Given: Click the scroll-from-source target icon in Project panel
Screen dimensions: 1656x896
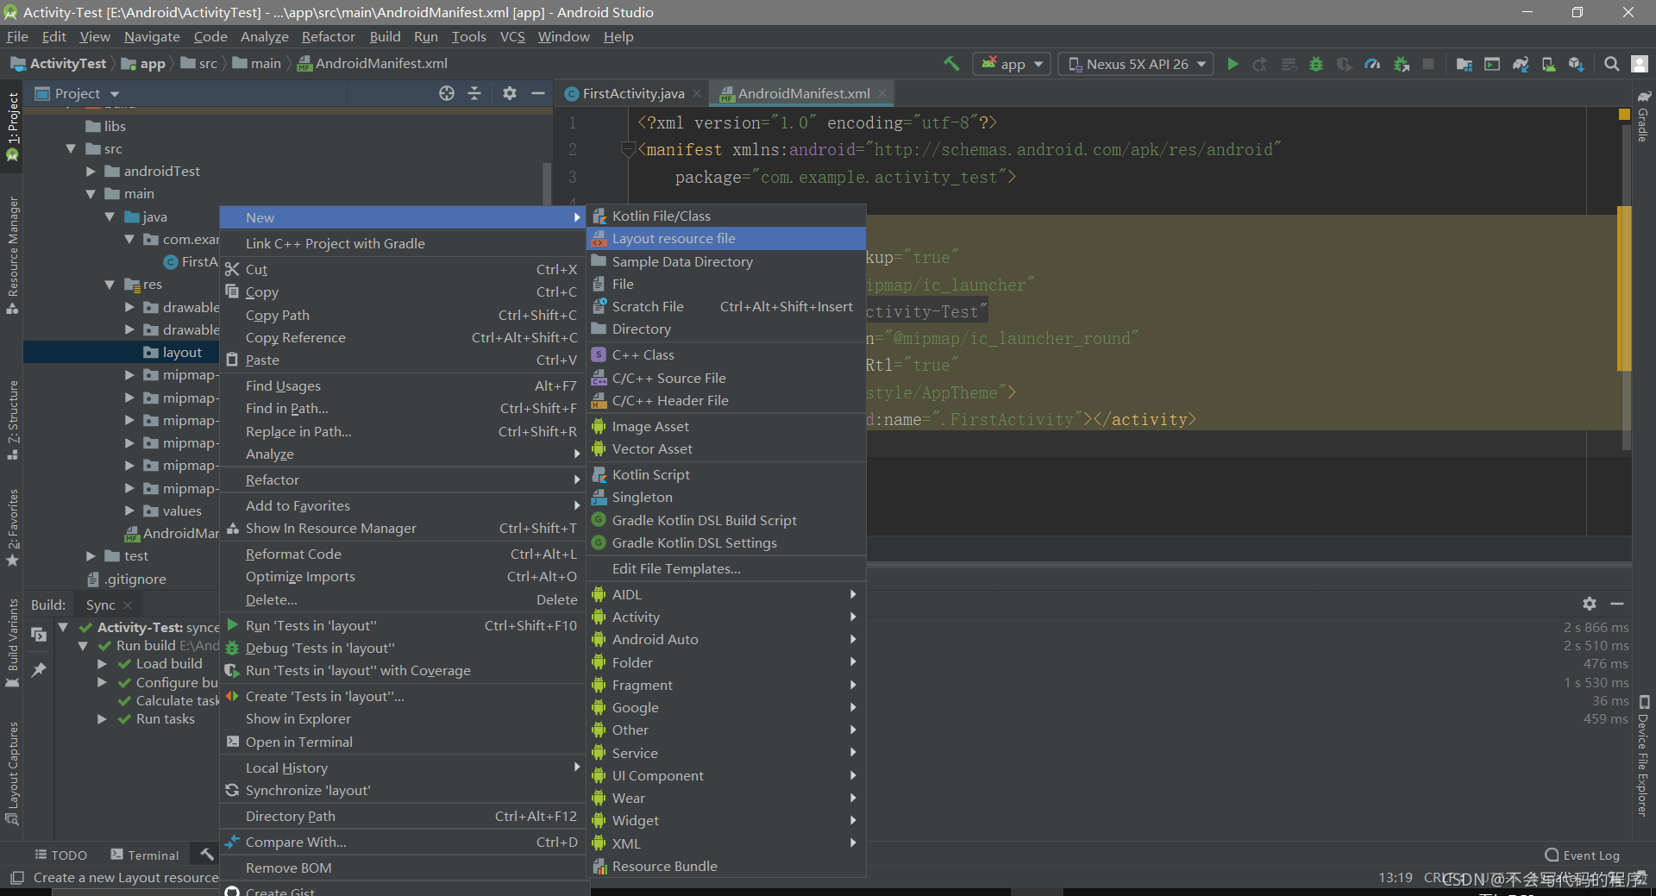Looking at the screenshot, I should 447,93.
